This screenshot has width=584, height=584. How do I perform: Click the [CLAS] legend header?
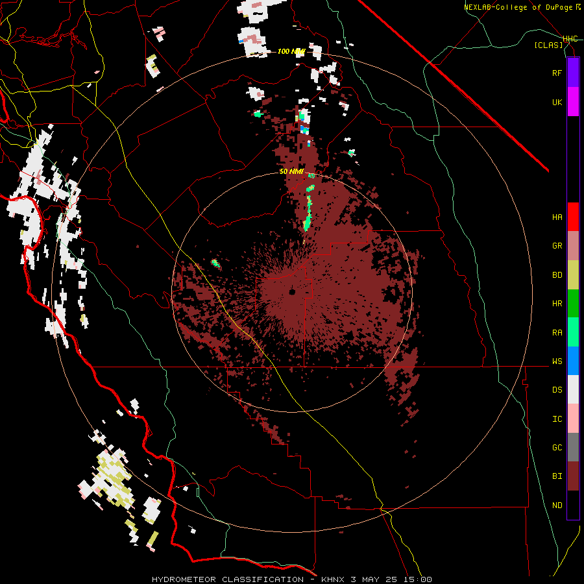pyautogui.click(x=548, y=45)
